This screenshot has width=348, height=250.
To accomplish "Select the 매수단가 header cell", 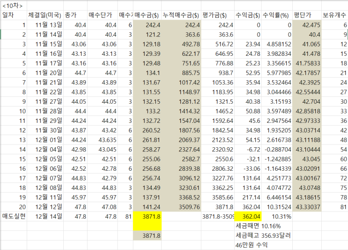I will (x=102, y=15).
